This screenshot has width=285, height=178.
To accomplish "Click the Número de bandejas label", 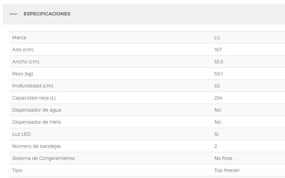I will [x=37, y=146].
